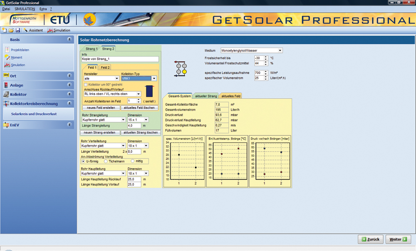This screenshot has height=251, width=416.
Task: Click the Länge Strangleitung field
Action: click(134, 126)
